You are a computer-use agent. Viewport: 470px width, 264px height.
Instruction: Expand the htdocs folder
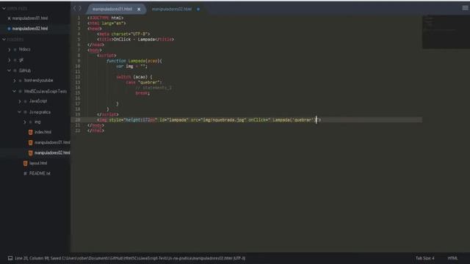(10, 49)
